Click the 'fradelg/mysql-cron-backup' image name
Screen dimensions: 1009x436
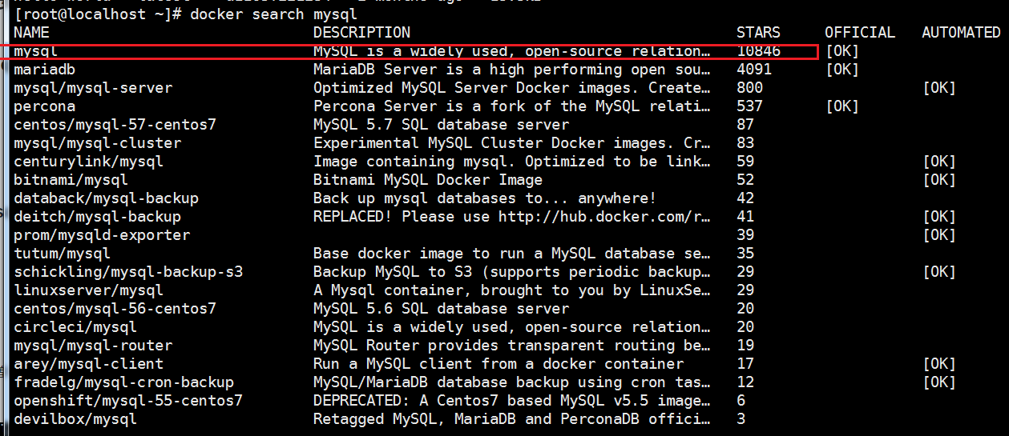pos(123,382)
